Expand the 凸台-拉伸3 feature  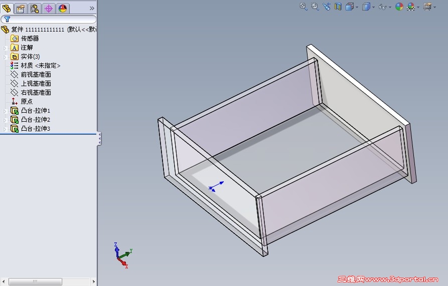click(5, 129)
